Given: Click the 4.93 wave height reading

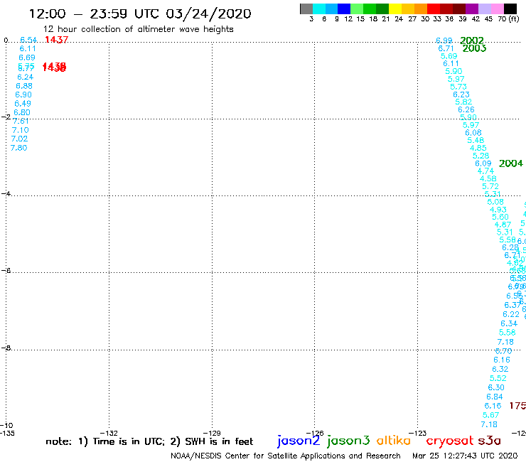Looking at the screenshot, I should pyautogui.click(x=498, y=210).
